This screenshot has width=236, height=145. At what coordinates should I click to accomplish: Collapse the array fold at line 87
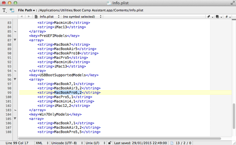pos(15,40)
